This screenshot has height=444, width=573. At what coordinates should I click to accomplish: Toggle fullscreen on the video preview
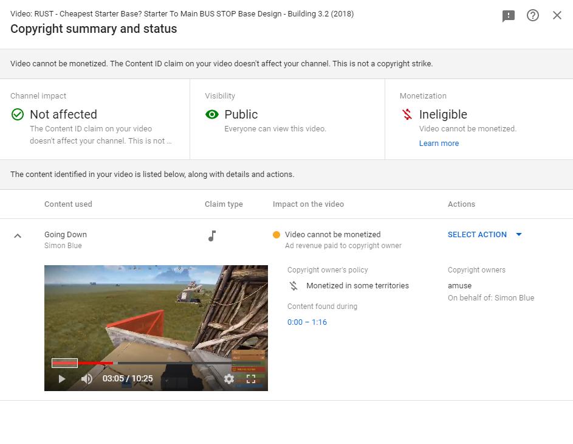point(251,378)
